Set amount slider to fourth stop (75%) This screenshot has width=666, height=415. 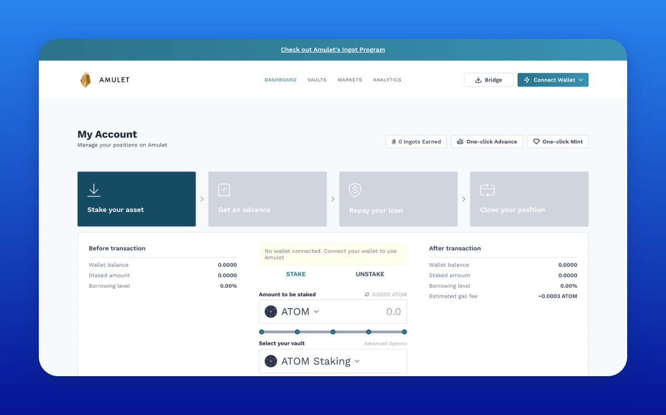coord(369,332)
